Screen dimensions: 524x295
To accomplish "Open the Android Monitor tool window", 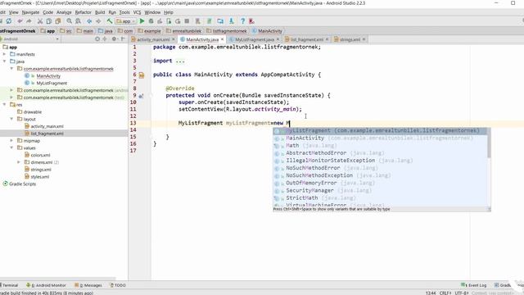I will click(46, 285).
